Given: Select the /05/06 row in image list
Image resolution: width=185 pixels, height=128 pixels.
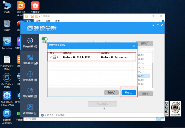Looking at the screenshot, I should click(x=144, y=55).
